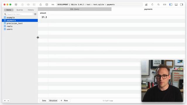Click the DEVELOPMENT SQLite connection path bar
Viewport: 187px width, 105px height.
pyautogui.click(x=99, y=5)
